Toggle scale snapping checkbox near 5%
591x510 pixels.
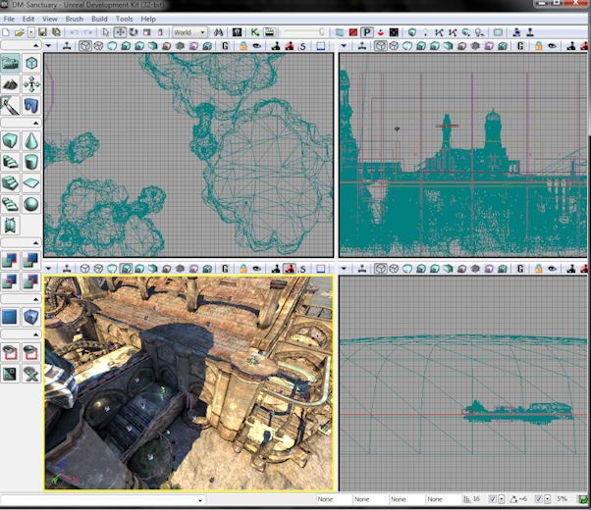[539, 499]
